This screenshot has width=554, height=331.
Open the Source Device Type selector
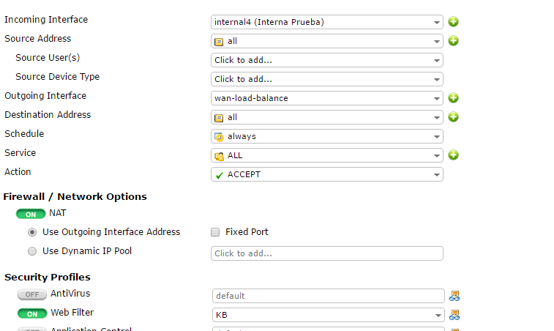click(x=327, y=79)
